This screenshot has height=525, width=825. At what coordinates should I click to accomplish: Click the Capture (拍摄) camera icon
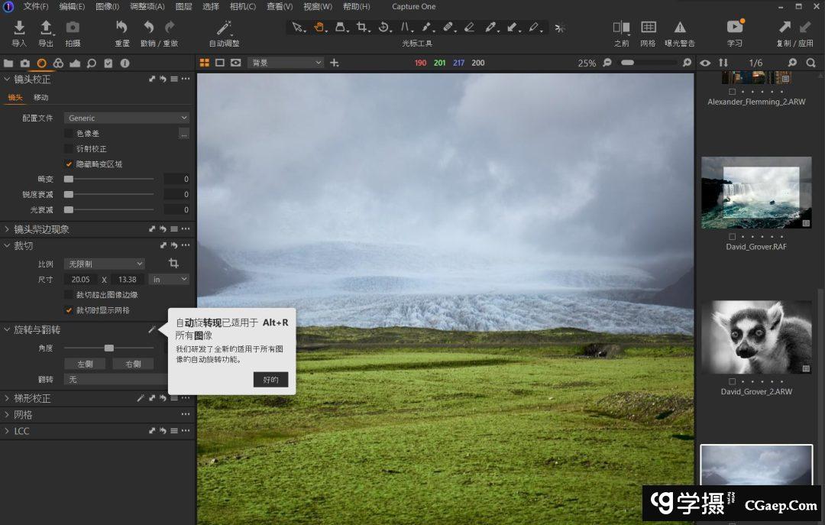click(73, 28)
